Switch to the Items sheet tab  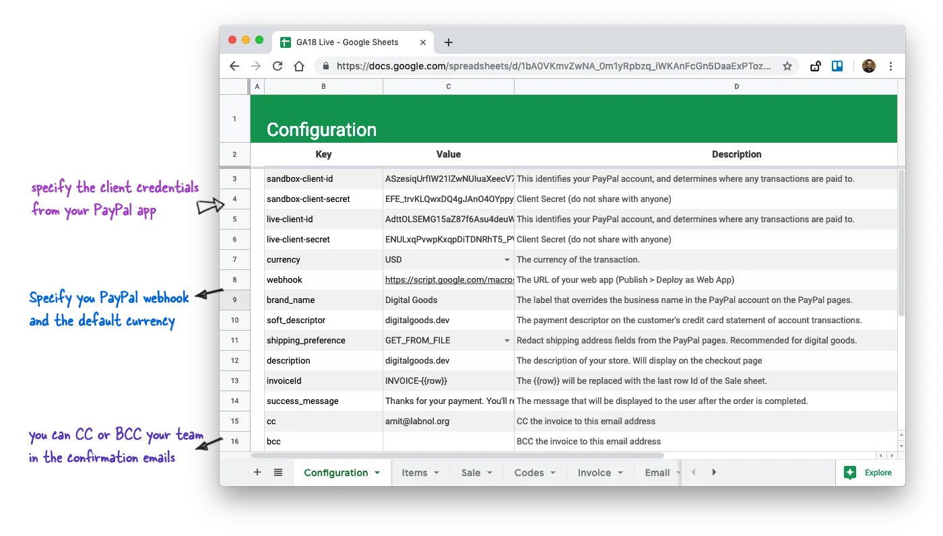point(414,472)
